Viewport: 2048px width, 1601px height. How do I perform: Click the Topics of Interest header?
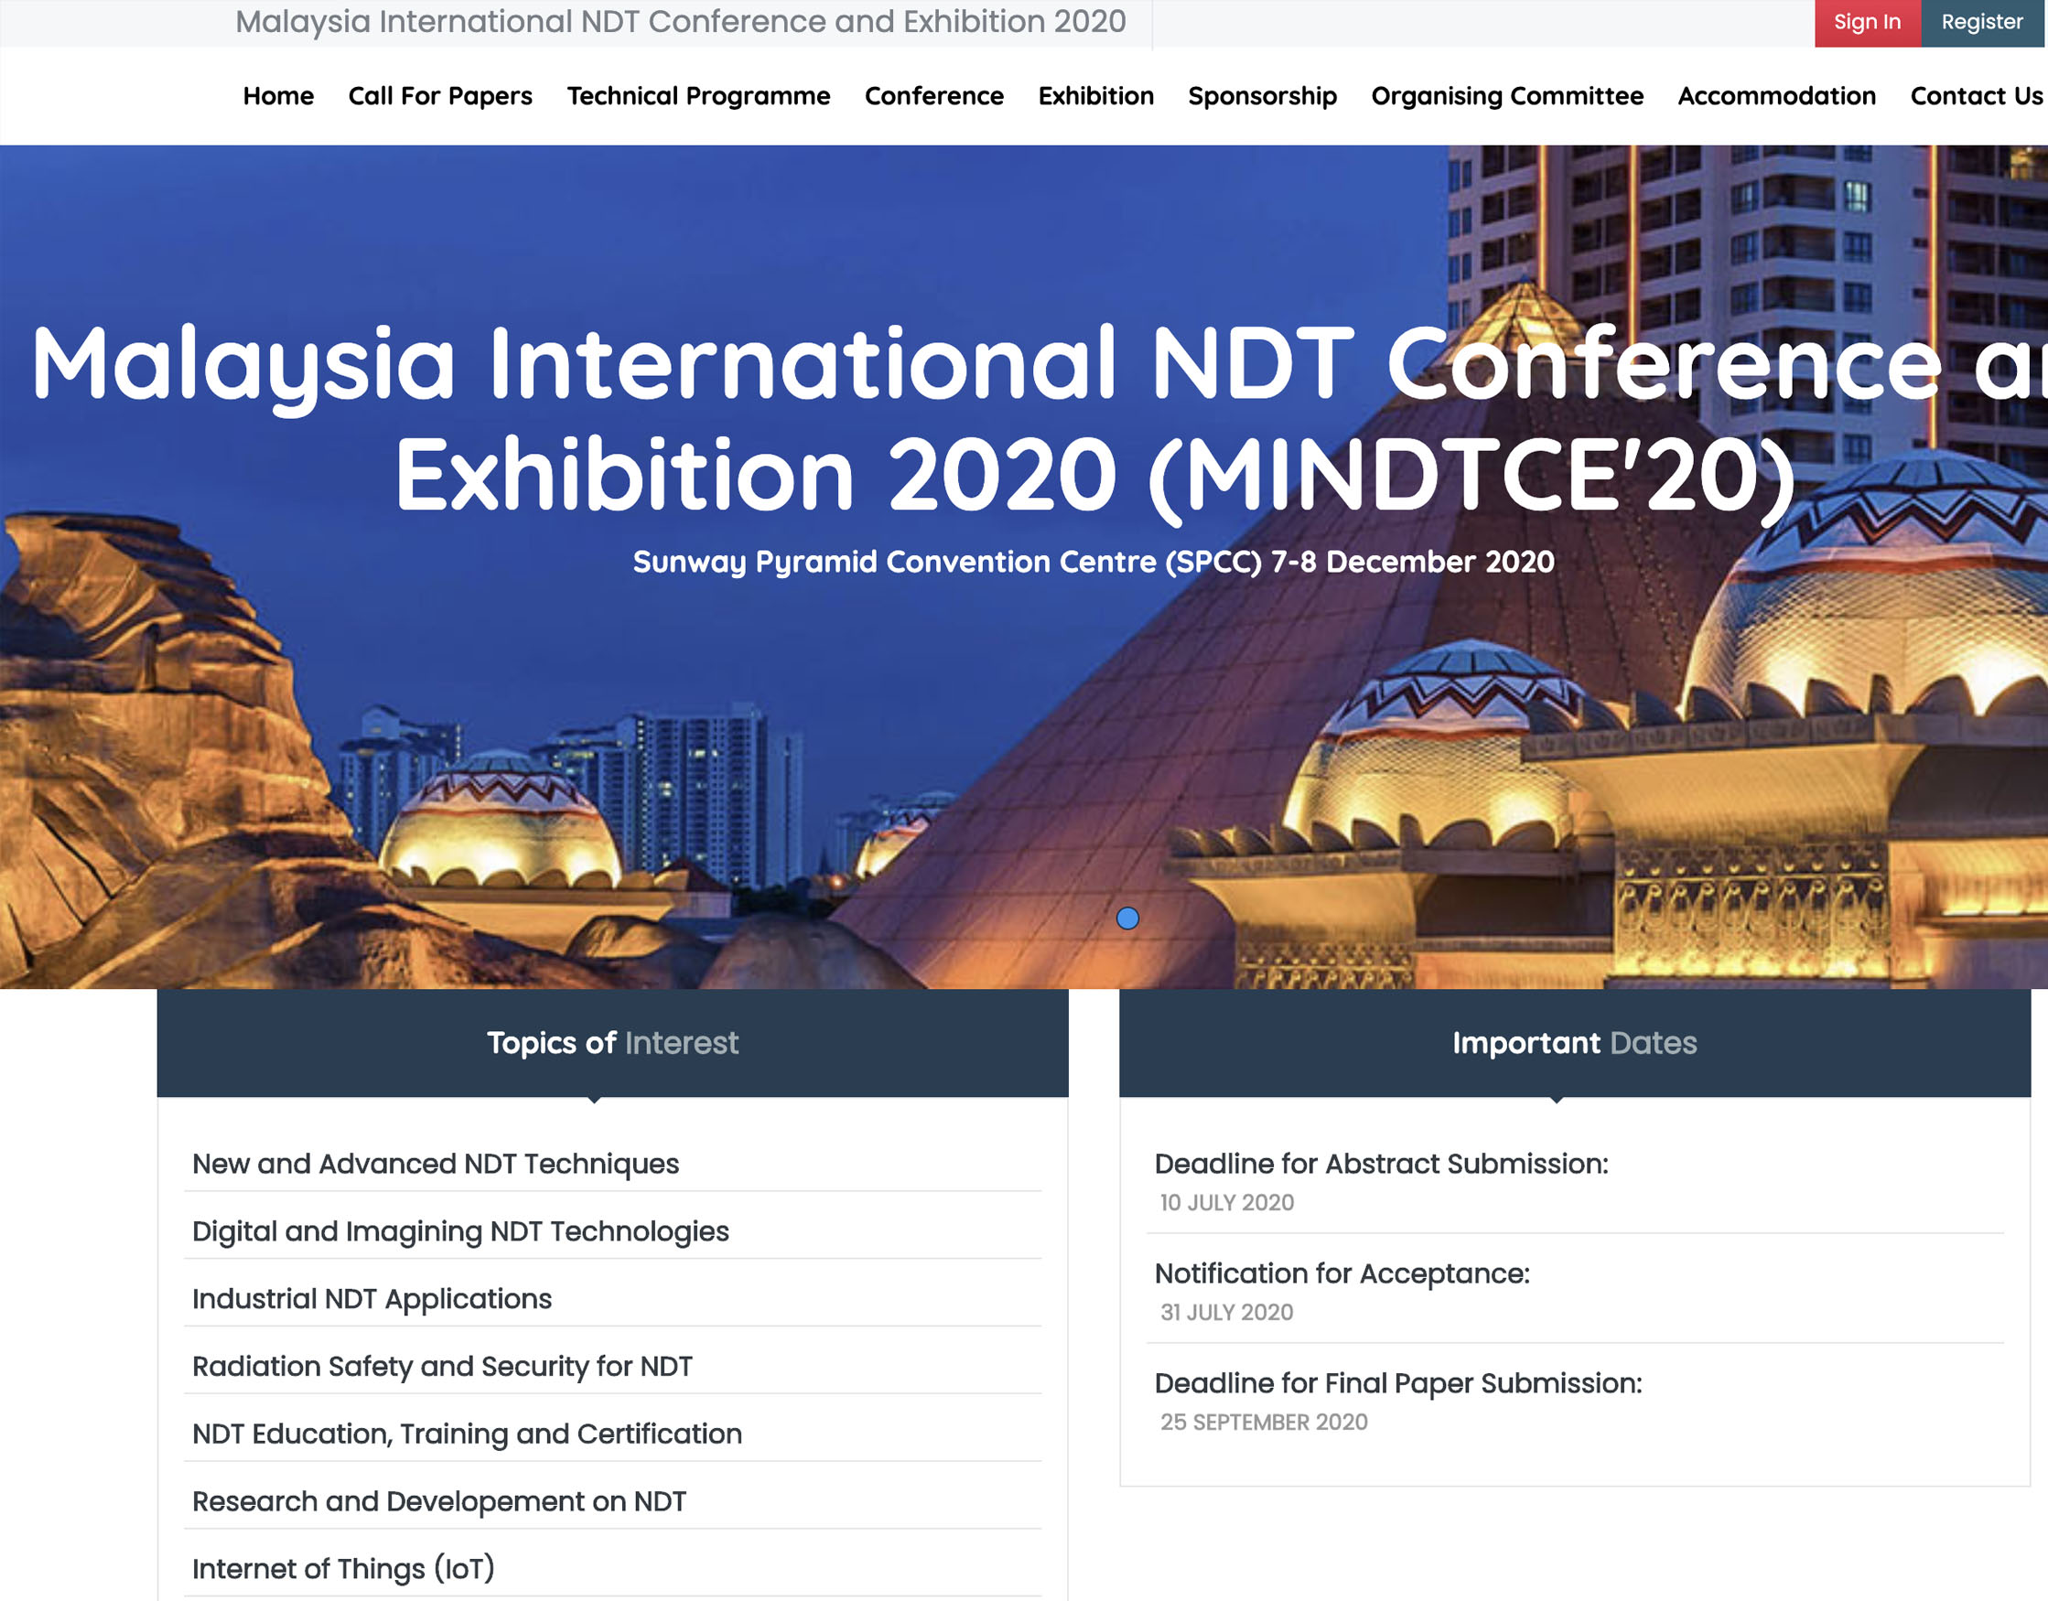click(612, 1042)
